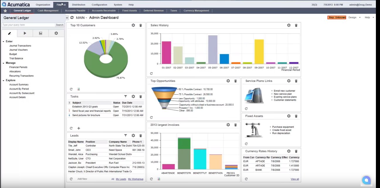380x188 pixels.
Task: Select the Accounts Payable tab
Action: pos(75,11)
